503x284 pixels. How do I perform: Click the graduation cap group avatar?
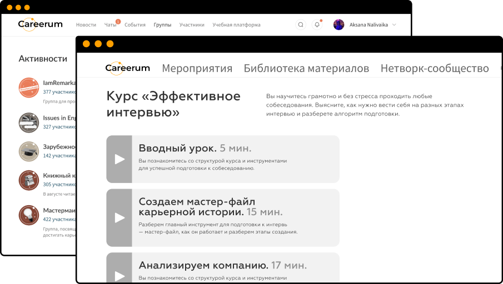[28, 151]
